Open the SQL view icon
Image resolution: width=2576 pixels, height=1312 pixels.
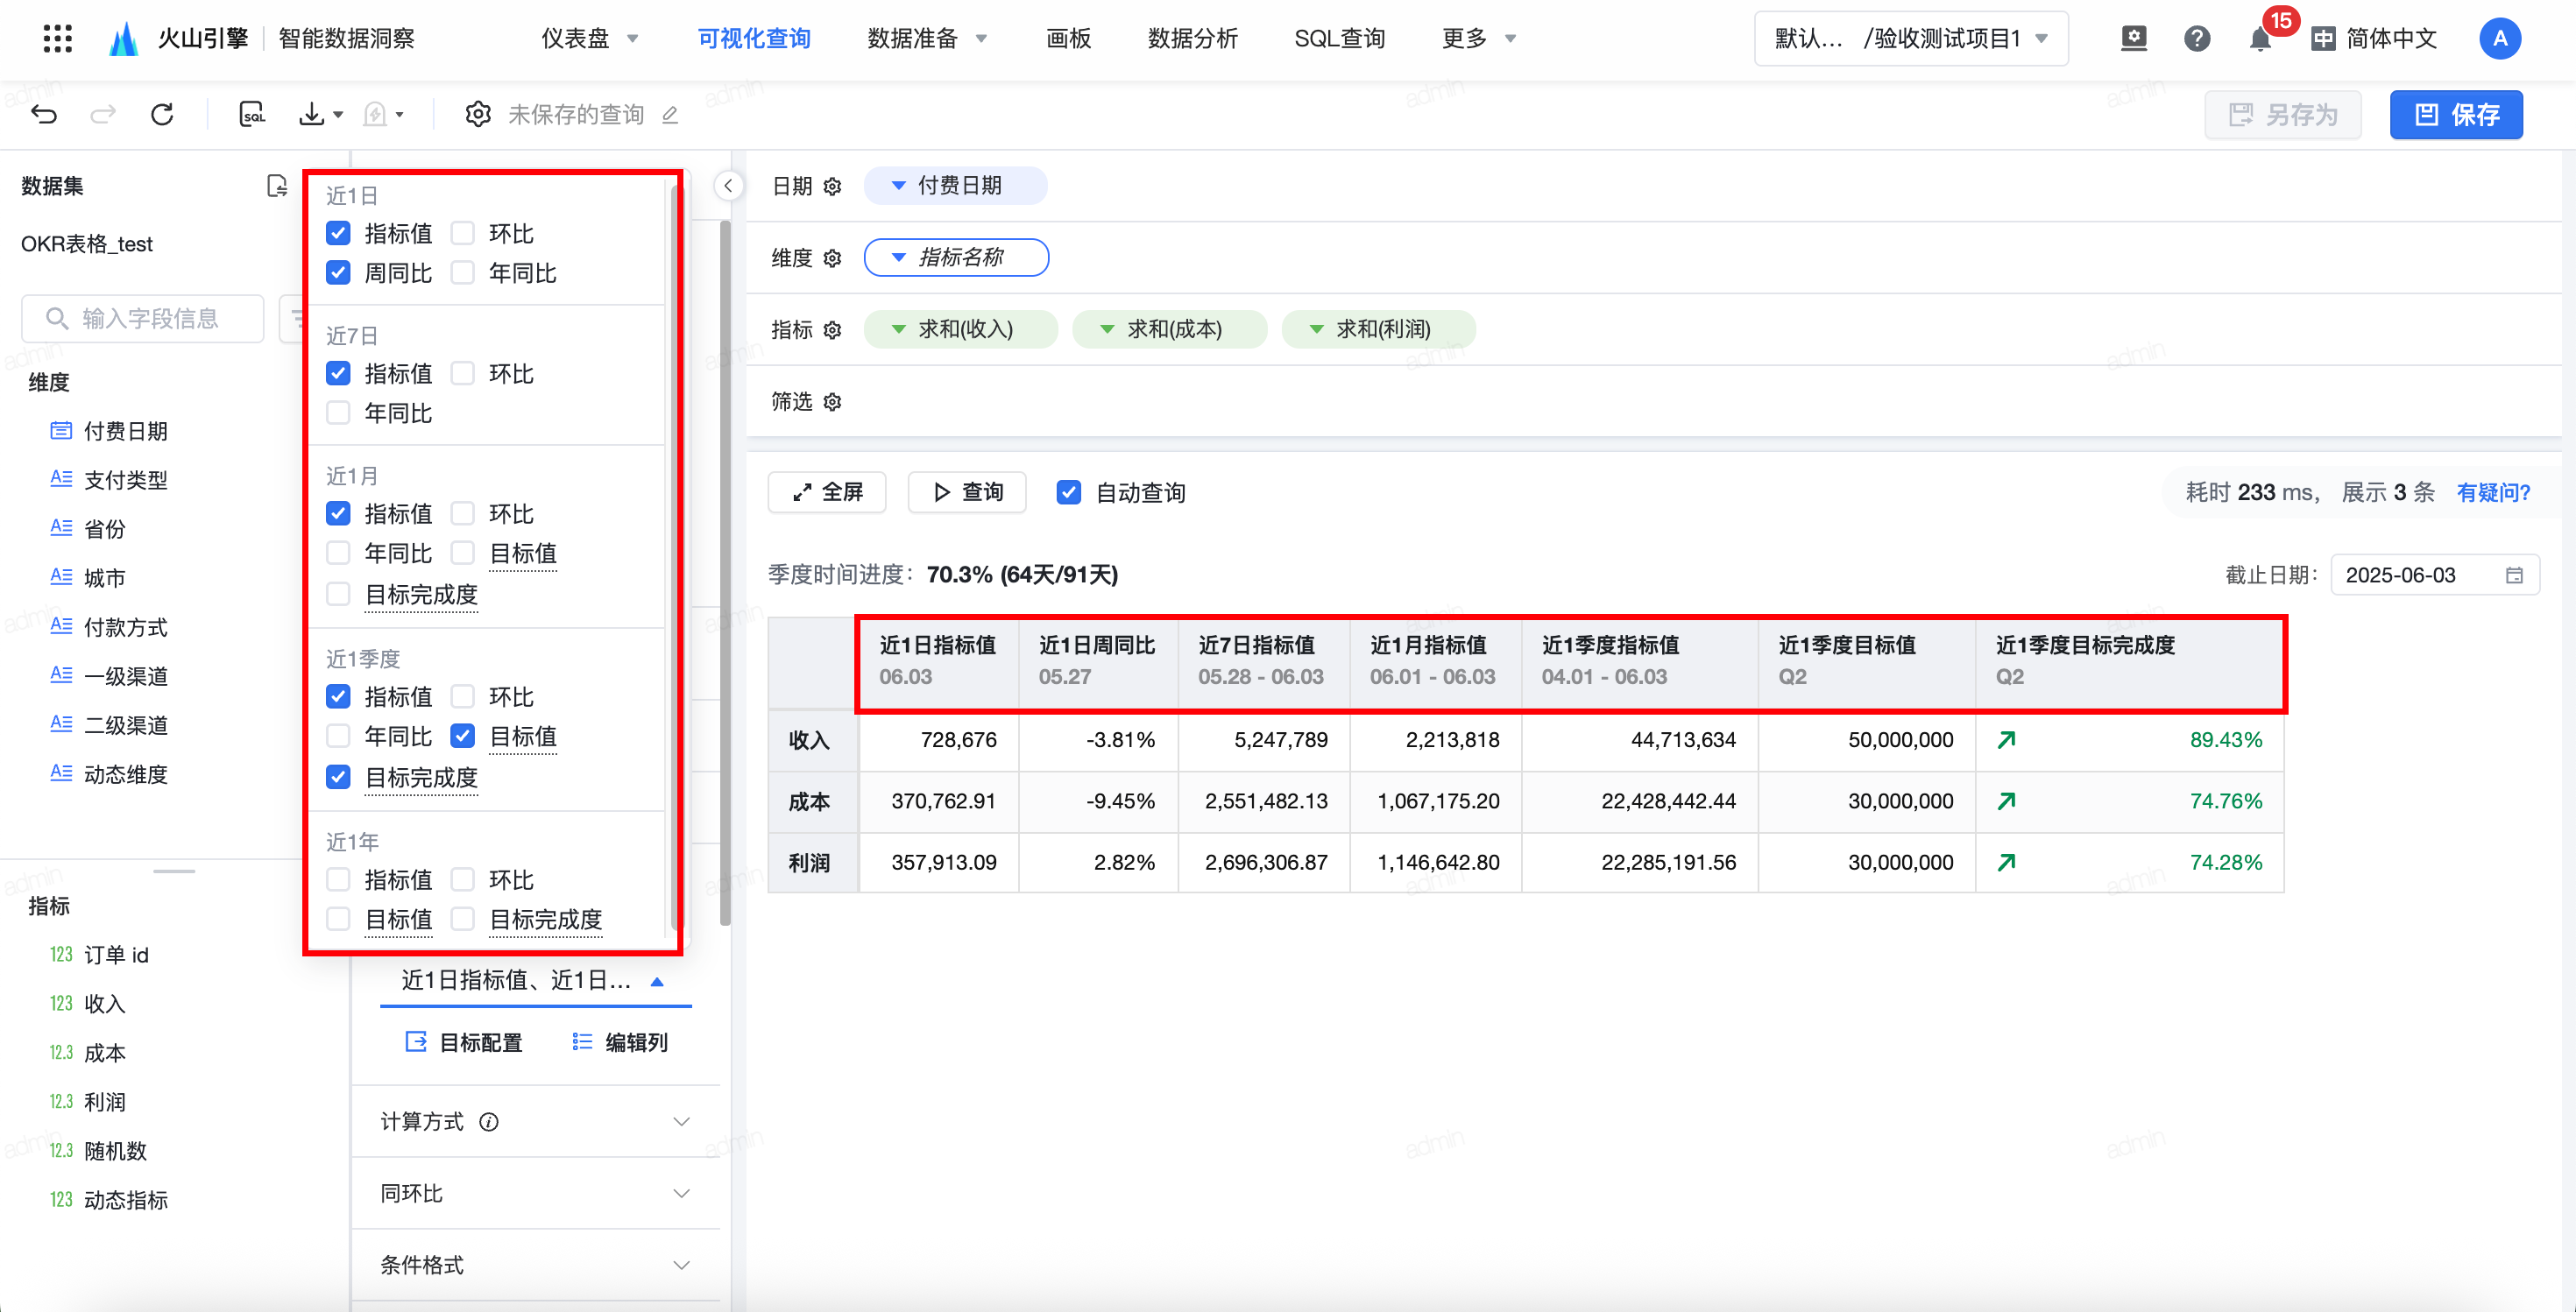click(253, 114)
